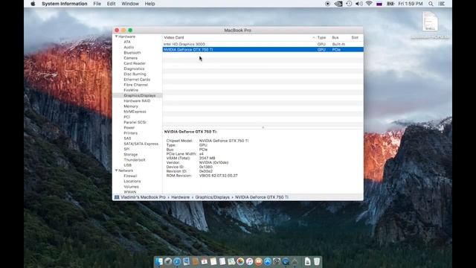Select Thunderbolt in the sidebar
The width and height of the screenshot is (476, 268).
click(135, 160)
